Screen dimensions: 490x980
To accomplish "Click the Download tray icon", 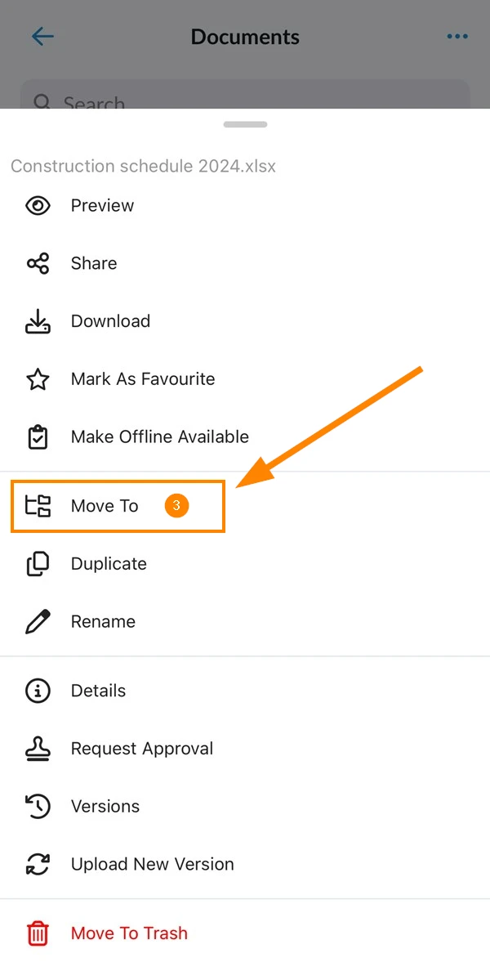I will point(38,321).
